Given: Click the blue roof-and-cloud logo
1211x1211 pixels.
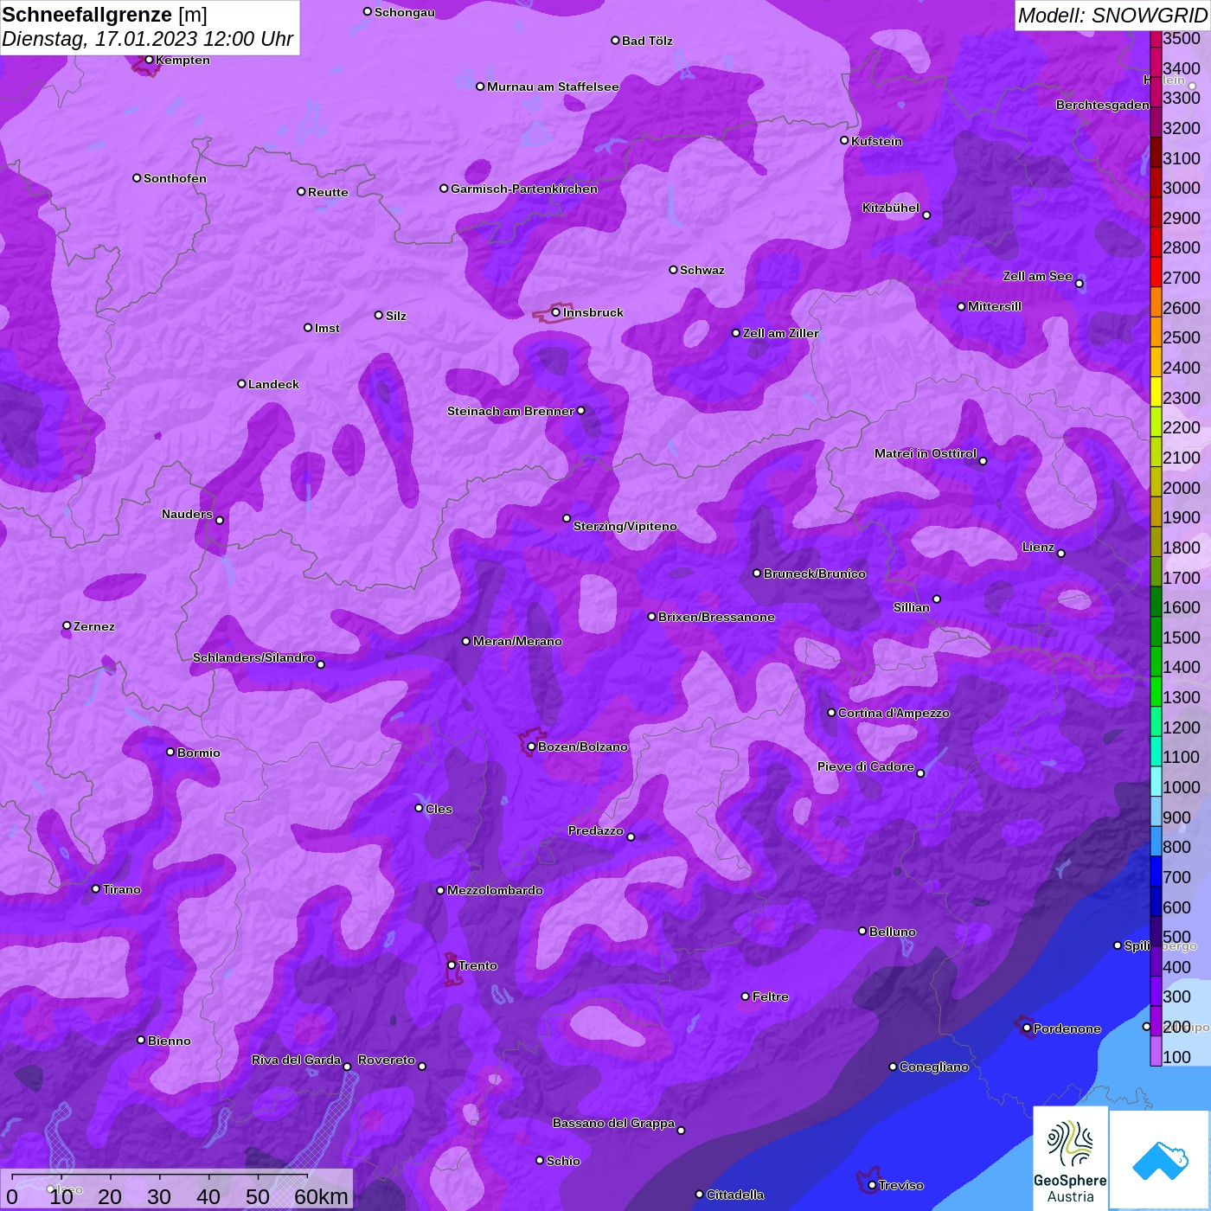Looking at the screenshot, I should coord(1160,1158).
